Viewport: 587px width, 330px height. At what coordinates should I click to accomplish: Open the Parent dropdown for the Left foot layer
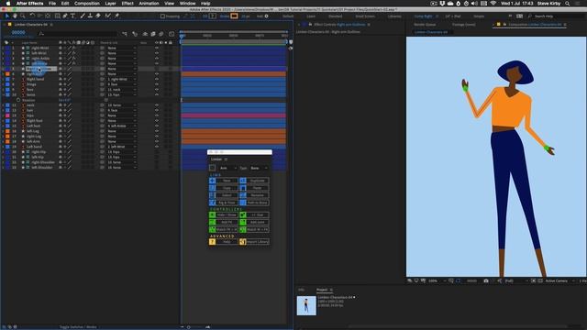[122, 126]
